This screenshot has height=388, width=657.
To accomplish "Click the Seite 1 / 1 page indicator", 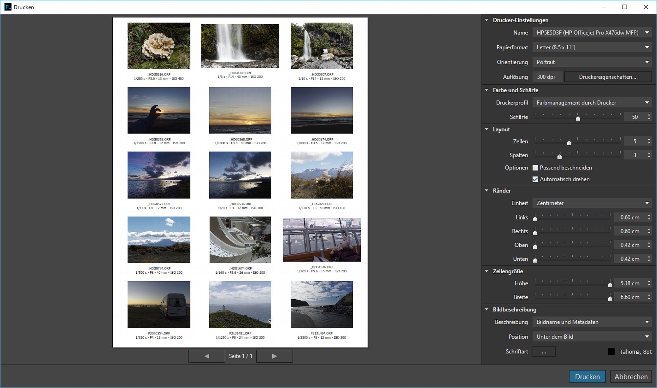I will [x=240, y=356].
